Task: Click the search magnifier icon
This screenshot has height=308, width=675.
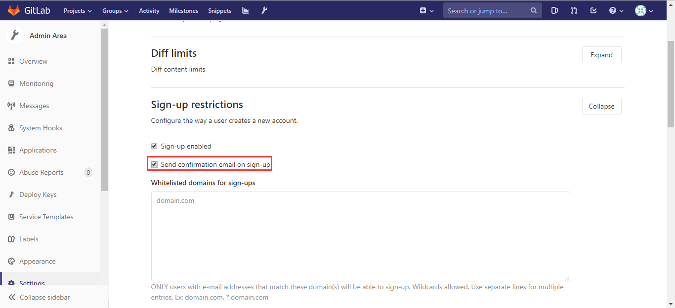Action: coord(534,10)
